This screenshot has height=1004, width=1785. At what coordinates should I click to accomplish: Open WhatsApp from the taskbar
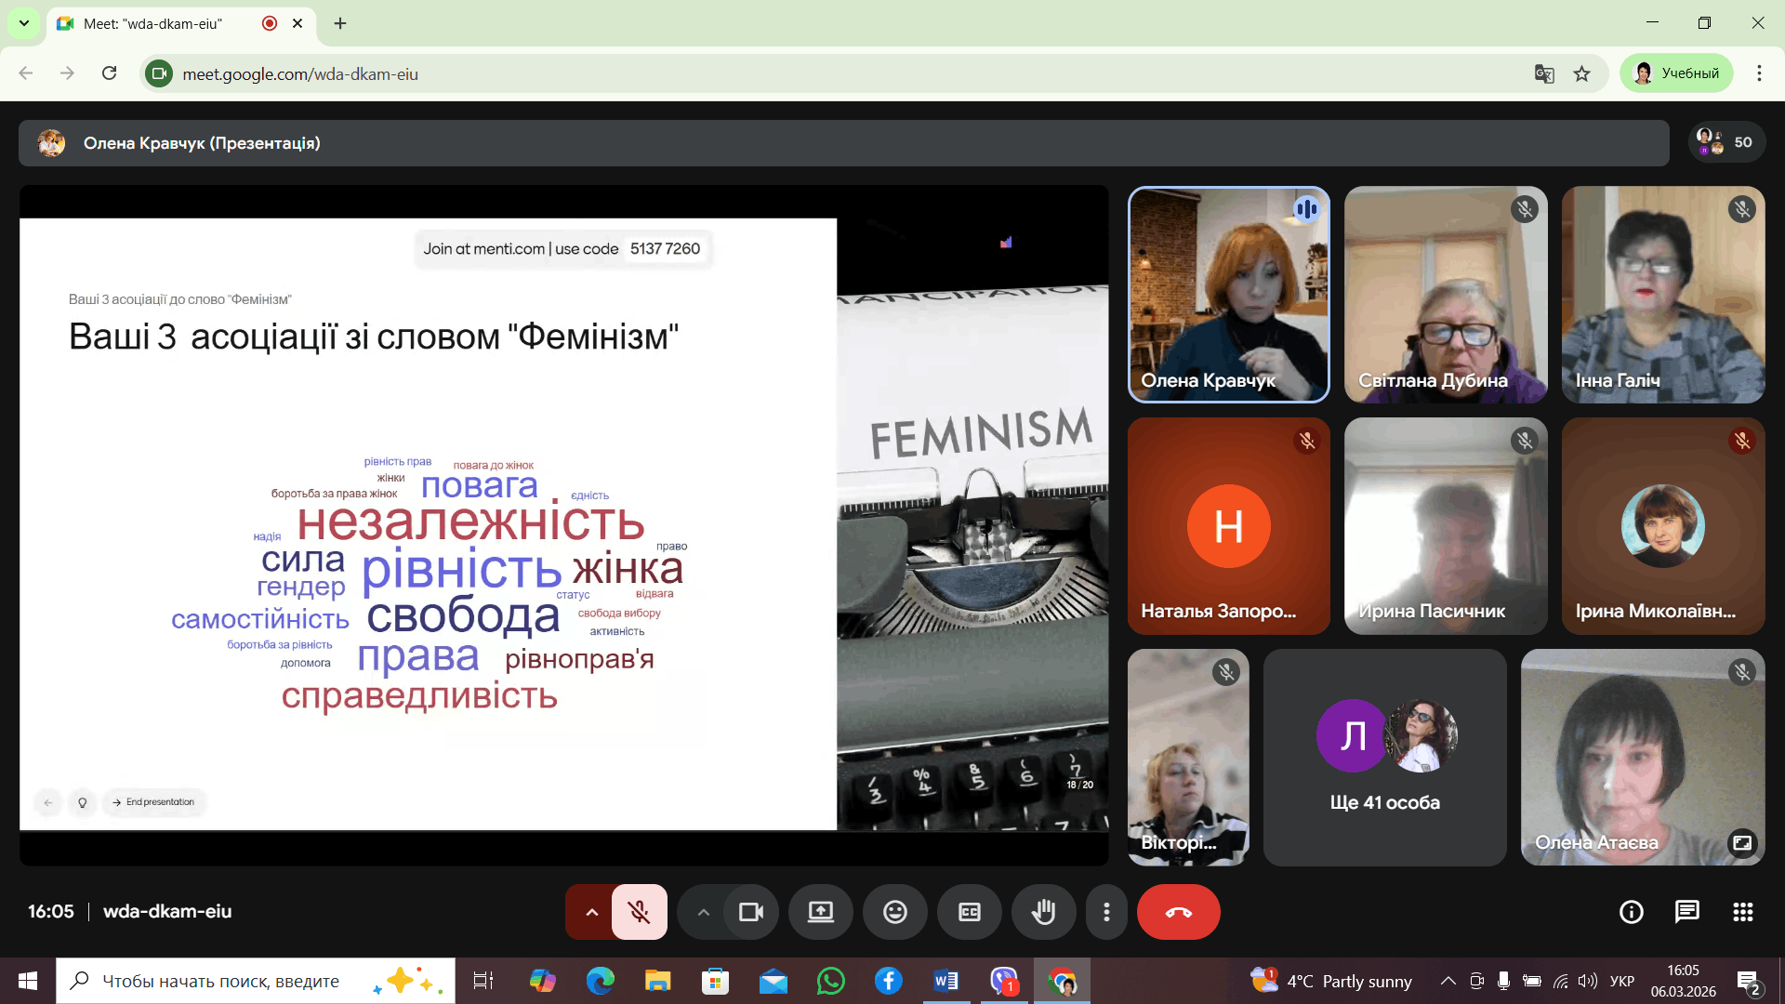(x=830, y=981)
